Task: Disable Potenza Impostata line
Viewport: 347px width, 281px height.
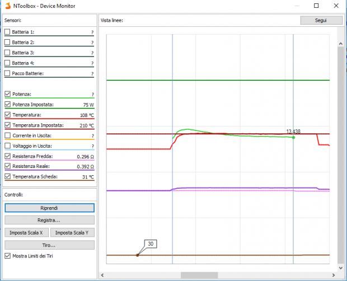Action: tap(7, 105)
